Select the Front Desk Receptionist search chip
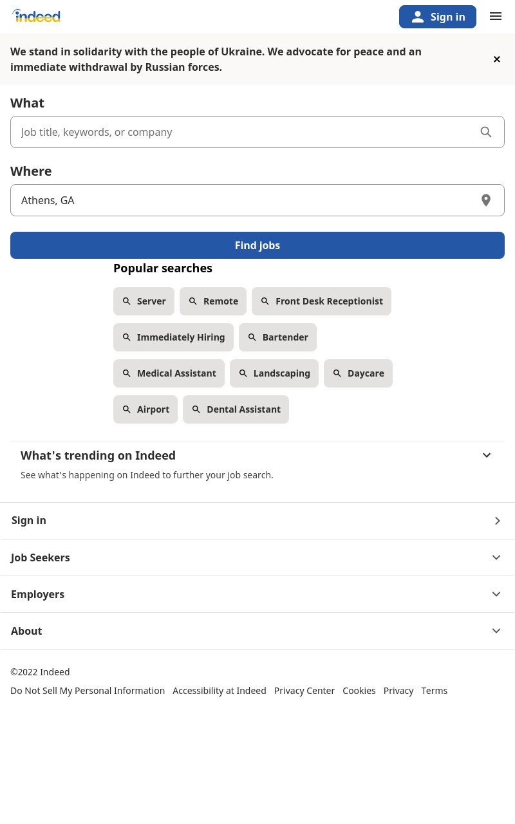The width and height of the screenshot is (515, 824). (321, 301)
